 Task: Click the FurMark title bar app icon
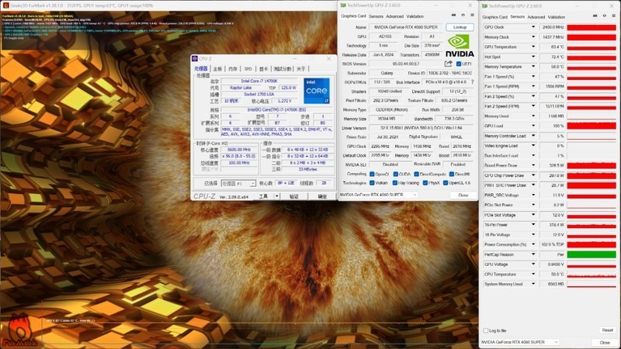[x=5, y=5]
